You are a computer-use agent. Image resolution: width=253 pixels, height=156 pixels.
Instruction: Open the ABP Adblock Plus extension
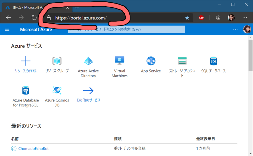click(x=201, y=18)
